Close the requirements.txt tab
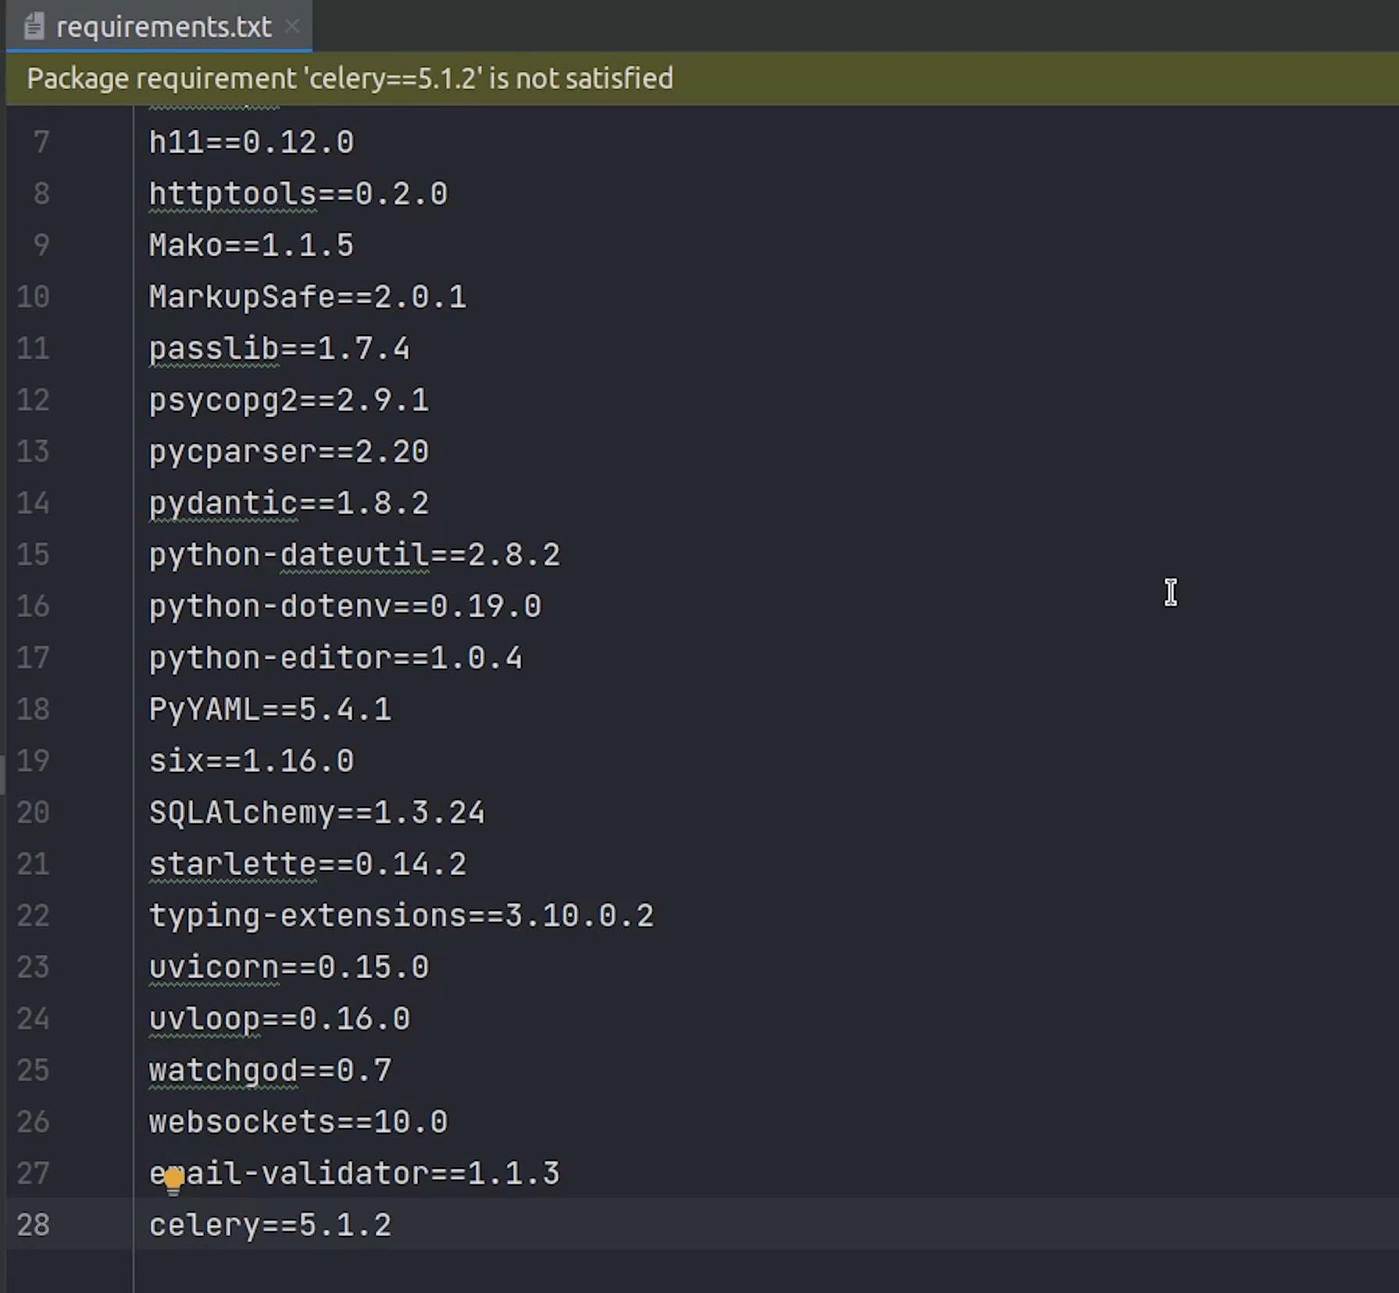 [x=292, y=27]
